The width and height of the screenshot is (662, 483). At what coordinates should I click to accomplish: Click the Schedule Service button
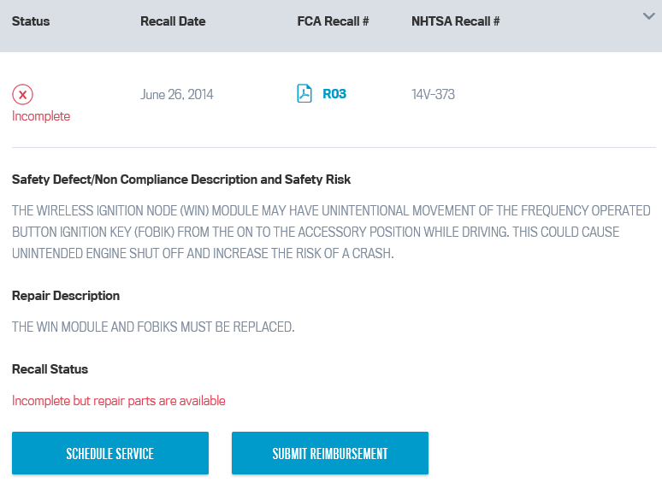tap(110, 453)
